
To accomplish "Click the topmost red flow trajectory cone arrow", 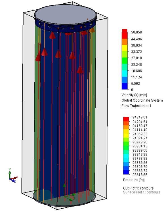I will [x=52, y=35].
